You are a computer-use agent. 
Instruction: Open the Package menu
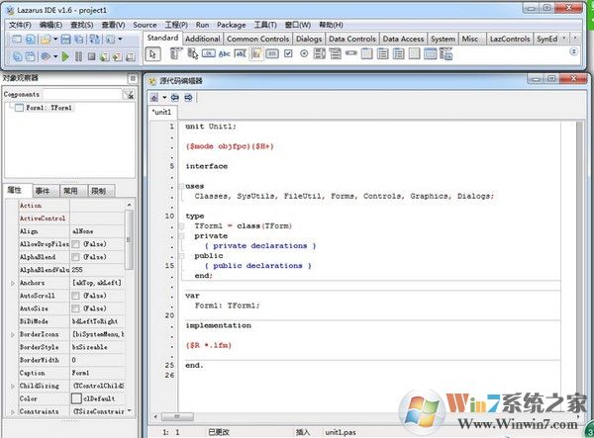(232, 24)
